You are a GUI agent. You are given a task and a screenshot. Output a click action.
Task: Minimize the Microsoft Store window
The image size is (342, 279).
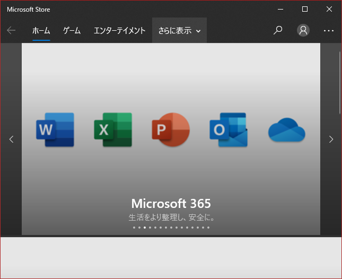pos(280,9)
